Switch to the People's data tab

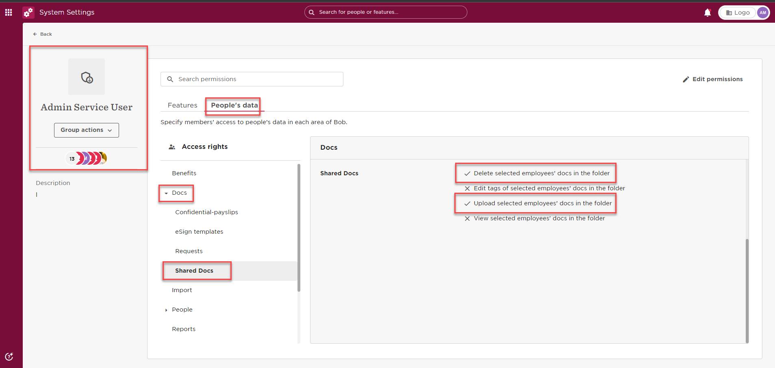[234, 105]
